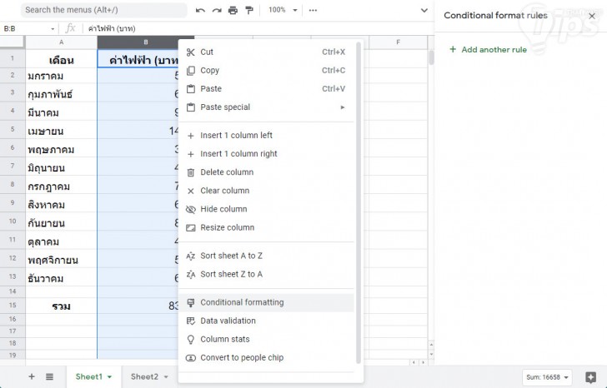Choose Resize column
The image size is (607, 388).
pyautogui.click(x=266, y=227)
